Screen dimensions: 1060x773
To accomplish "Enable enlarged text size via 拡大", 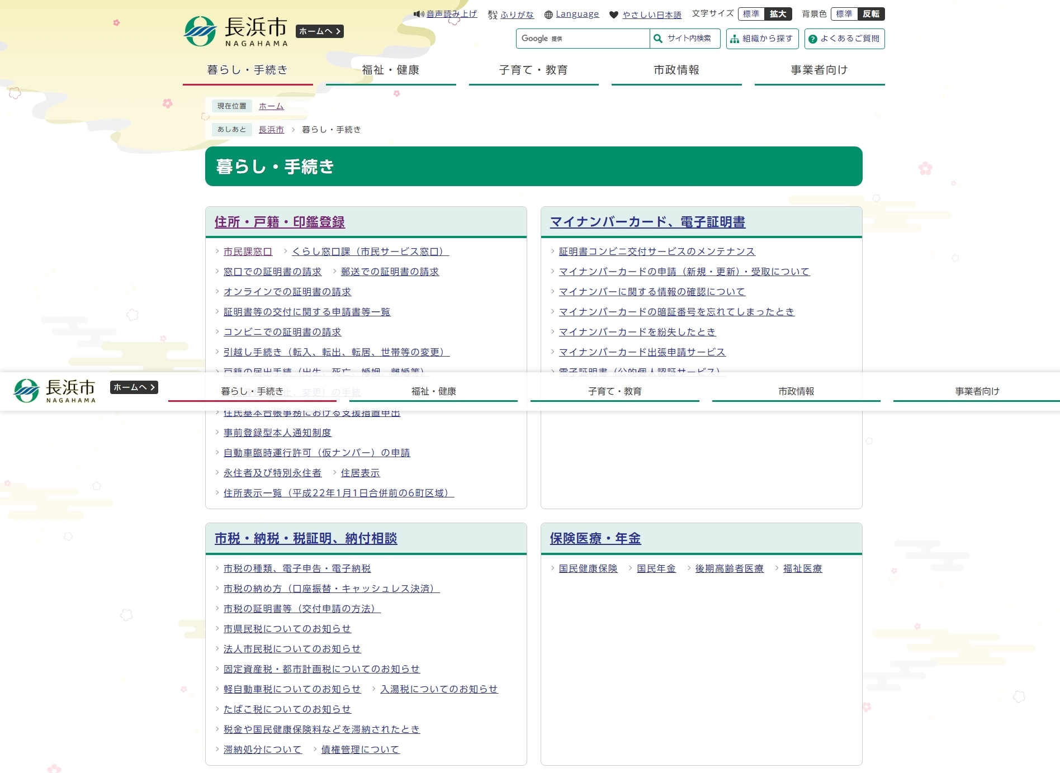I will 778,14.
